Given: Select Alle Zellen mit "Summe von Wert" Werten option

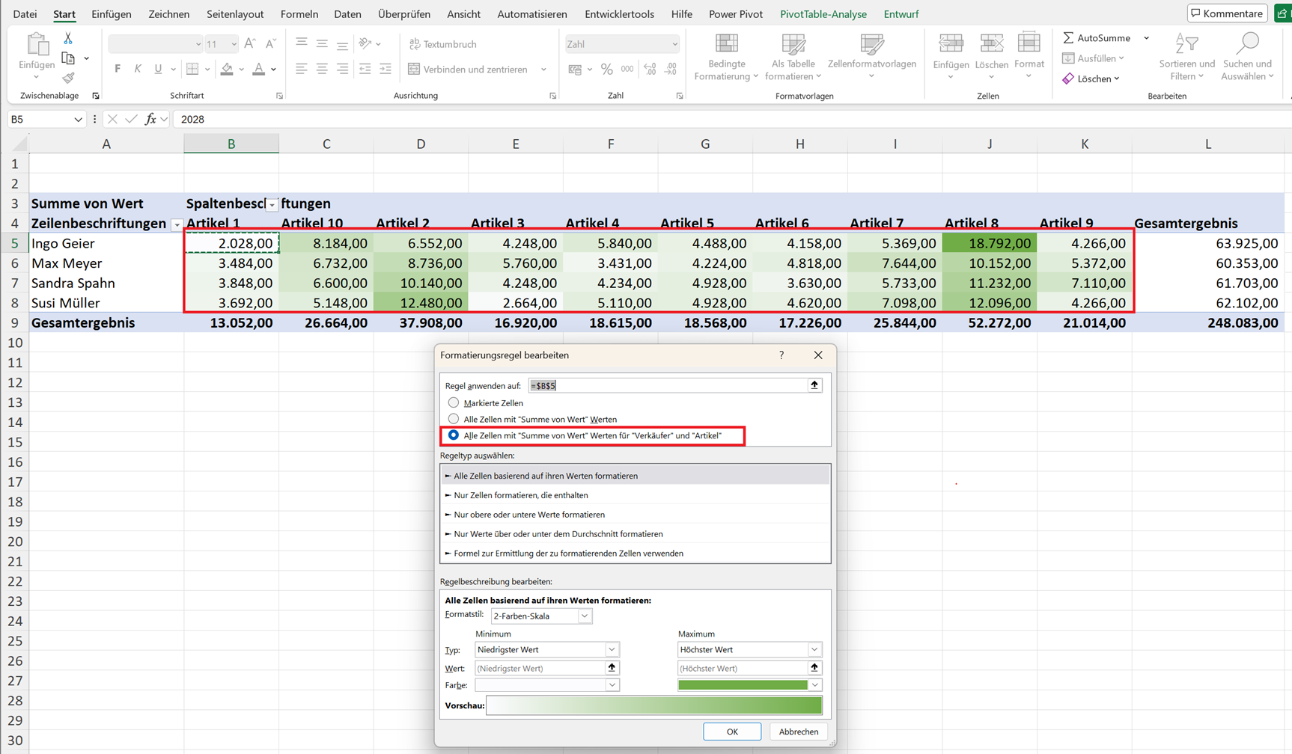Looking at the screenshot, I should [454, 419].
